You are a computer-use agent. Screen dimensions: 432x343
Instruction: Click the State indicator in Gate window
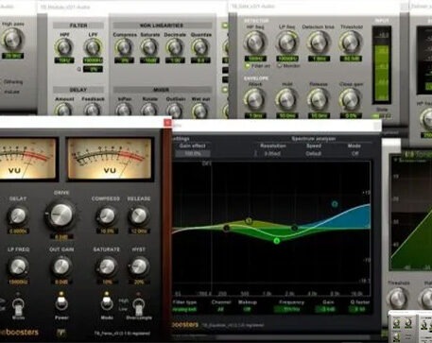(381, 116)
